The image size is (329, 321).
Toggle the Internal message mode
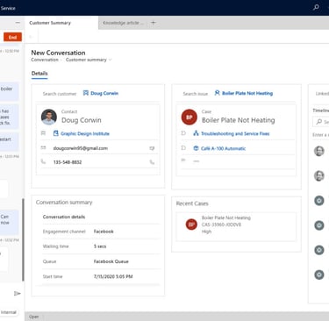point(8,312)
